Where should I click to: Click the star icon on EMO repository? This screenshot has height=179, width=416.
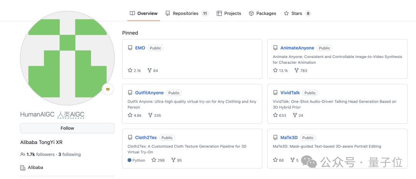tap(130, 71)
